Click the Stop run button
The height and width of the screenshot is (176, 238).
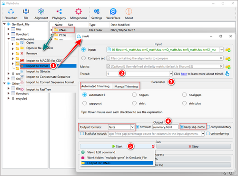coord(193,147)
